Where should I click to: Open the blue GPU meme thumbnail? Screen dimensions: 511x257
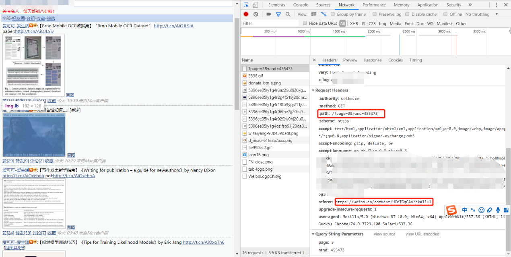click(x=34, y=135)
